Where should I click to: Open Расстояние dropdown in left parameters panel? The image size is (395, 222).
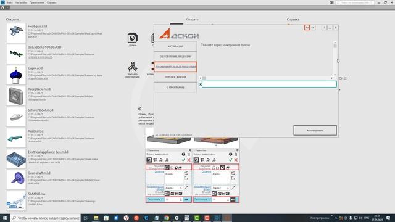155,199
